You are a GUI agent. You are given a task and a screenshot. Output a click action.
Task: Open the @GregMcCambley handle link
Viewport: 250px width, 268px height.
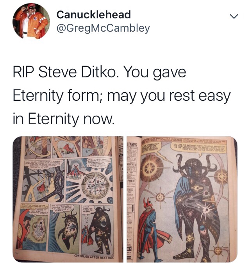click(x=103, y=29)
